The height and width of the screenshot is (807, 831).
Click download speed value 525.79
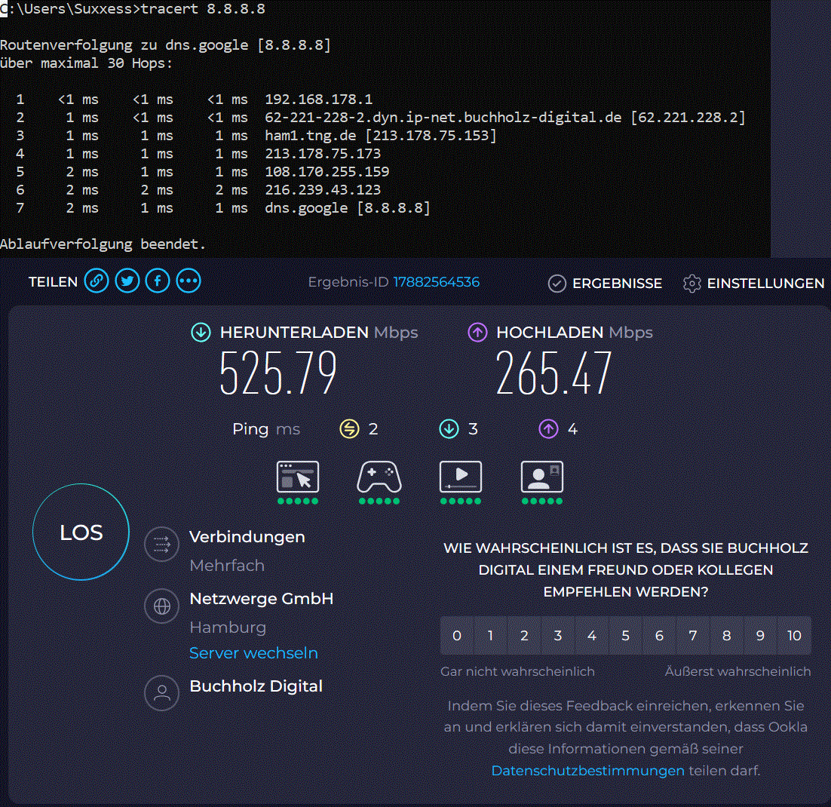pyautogui.click(x=278, y=373)
